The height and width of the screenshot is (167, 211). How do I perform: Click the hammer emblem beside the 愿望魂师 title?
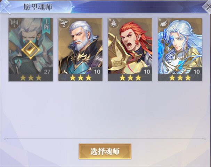coord(5,7)
